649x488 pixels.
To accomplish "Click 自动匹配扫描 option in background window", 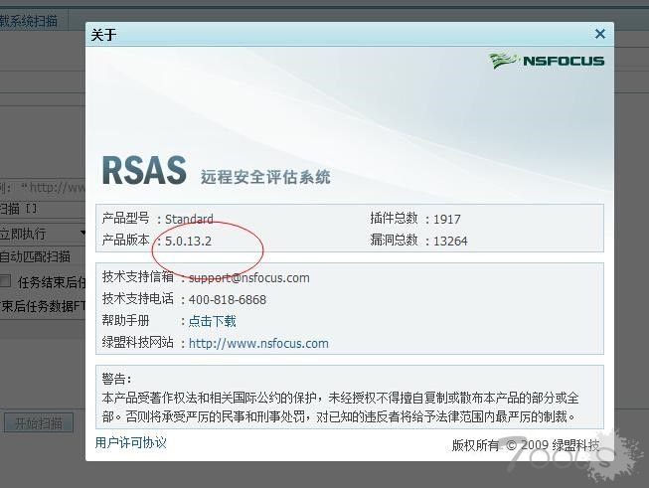I will (x=35, y=257).
